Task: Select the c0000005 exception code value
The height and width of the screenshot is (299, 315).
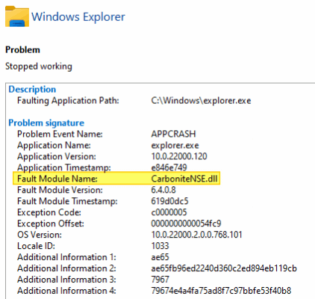Action: click(x=169, y=212)
